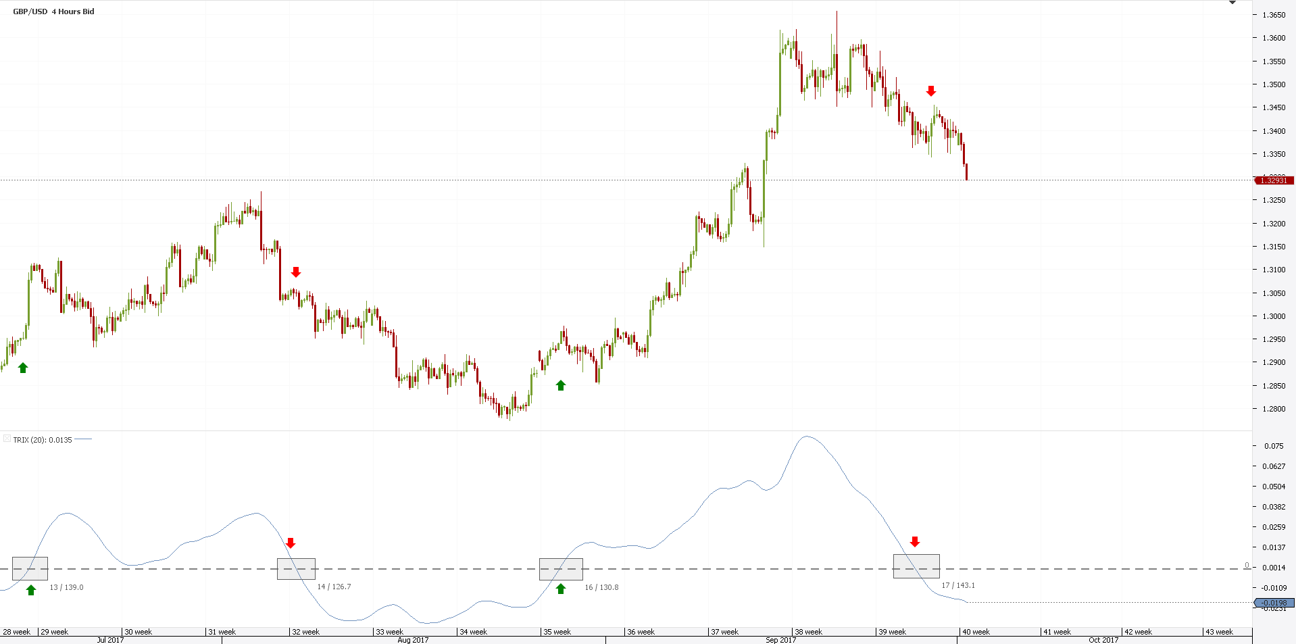Image resolution: width=1296 pixels, height=644 pixels.
Task: Click the '33 week' time axis label
Action: click(x=389, y=632)
